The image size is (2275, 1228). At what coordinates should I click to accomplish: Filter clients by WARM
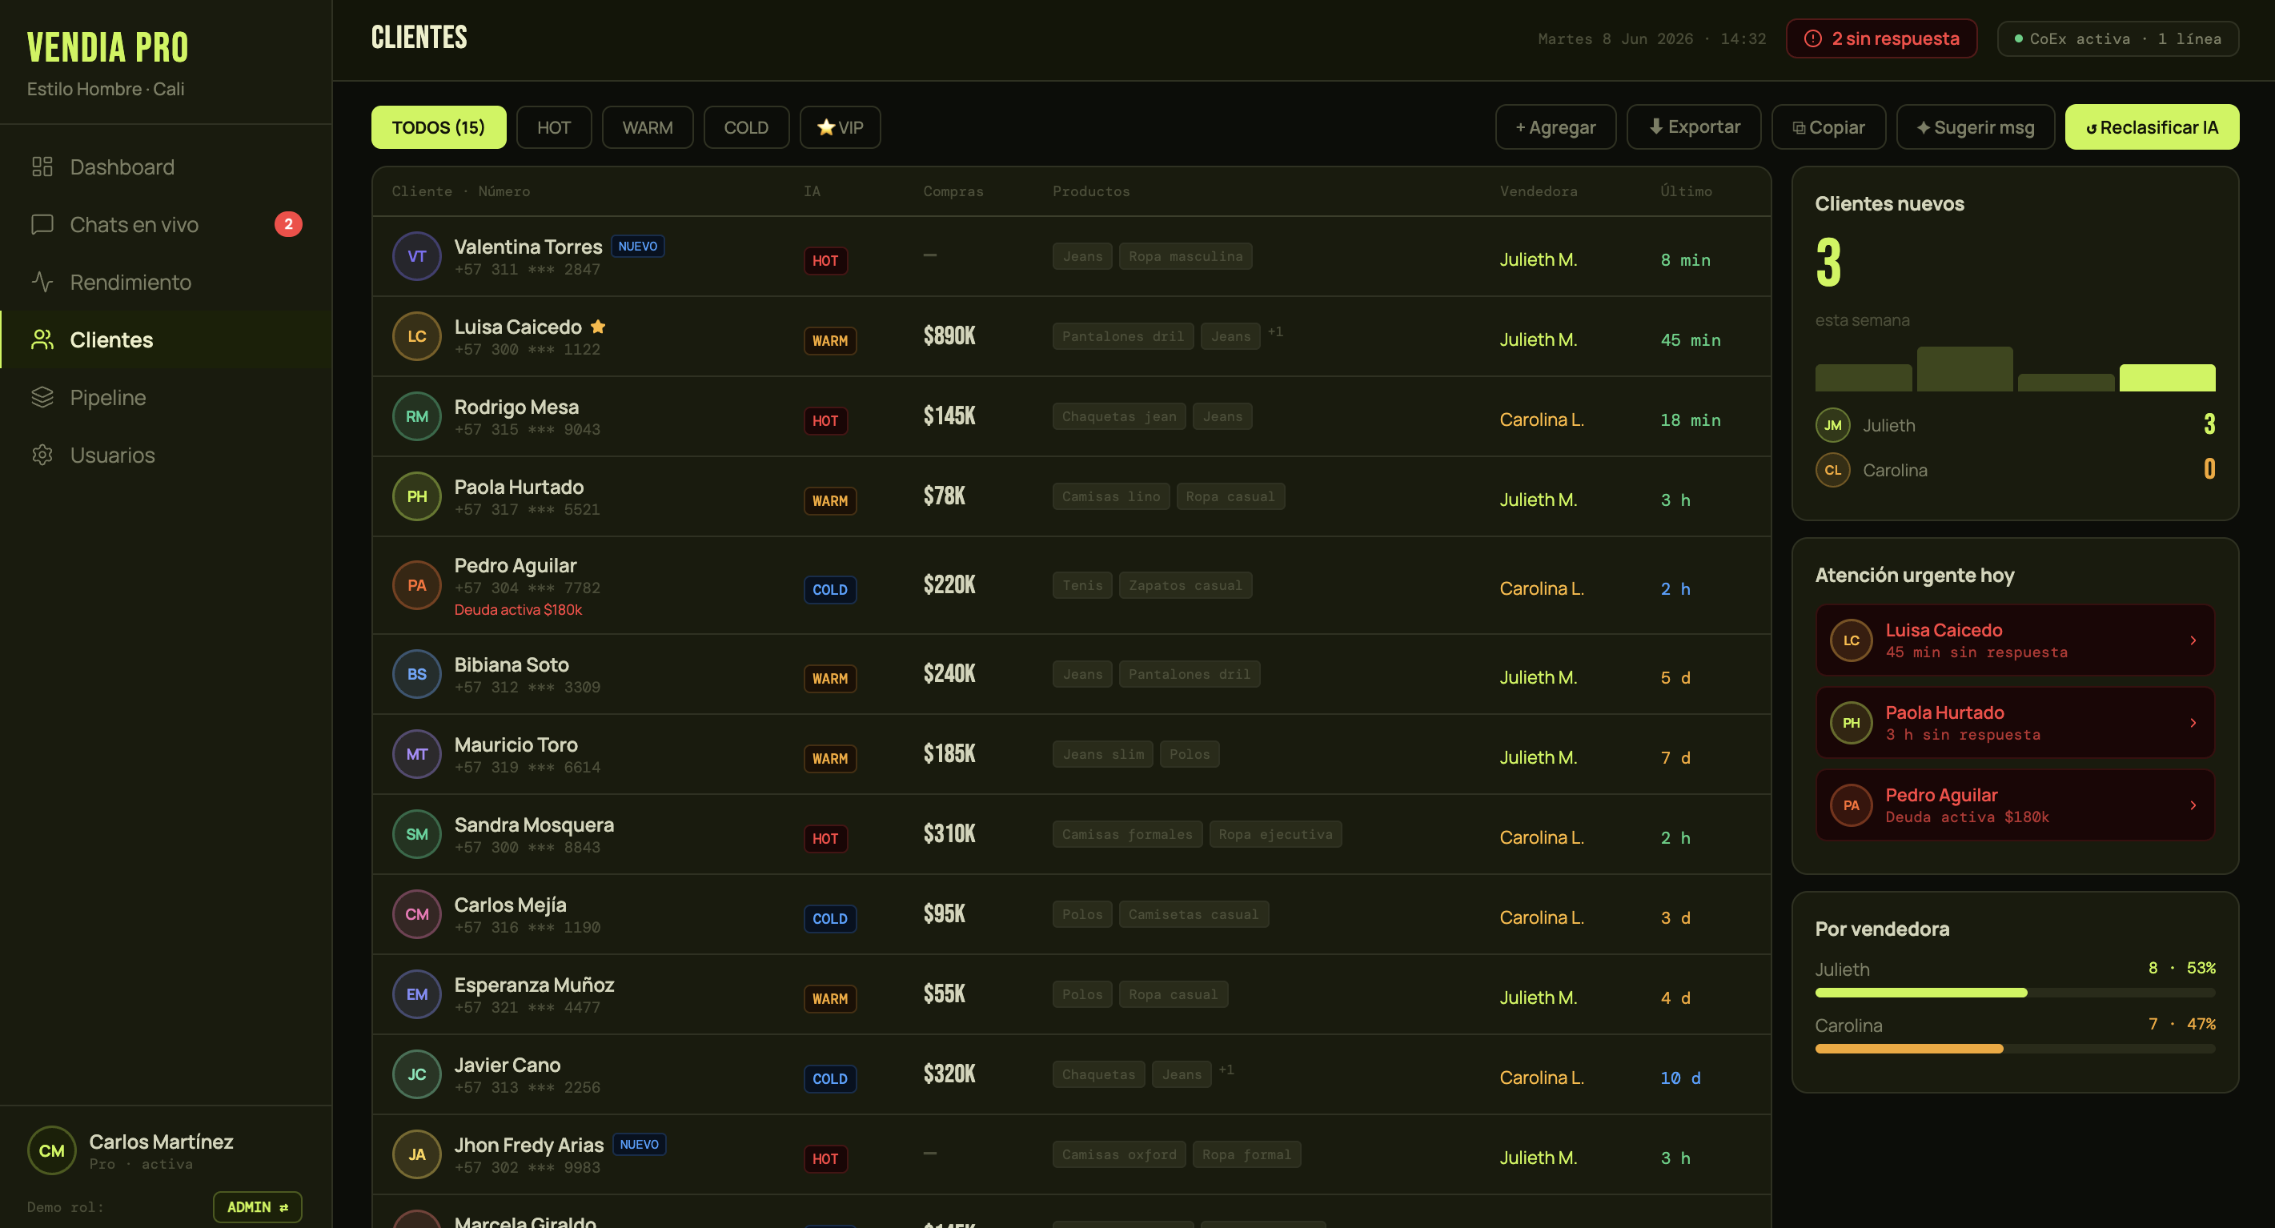coord(648,127)
